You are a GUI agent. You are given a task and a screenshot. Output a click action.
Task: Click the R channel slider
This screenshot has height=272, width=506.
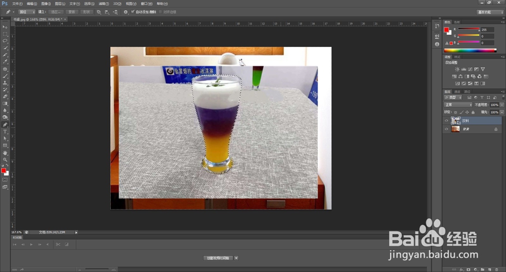pos(469,29)
